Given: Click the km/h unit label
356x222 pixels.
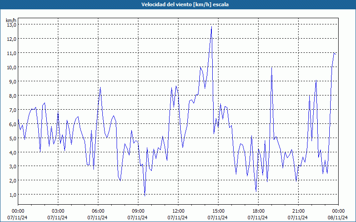Looking at the screenshot, I should 11,20.
